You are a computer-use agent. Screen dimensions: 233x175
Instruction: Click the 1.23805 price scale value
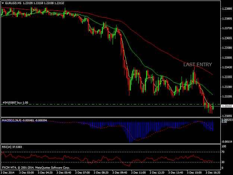pyautogui.click(x=227, y=19)
